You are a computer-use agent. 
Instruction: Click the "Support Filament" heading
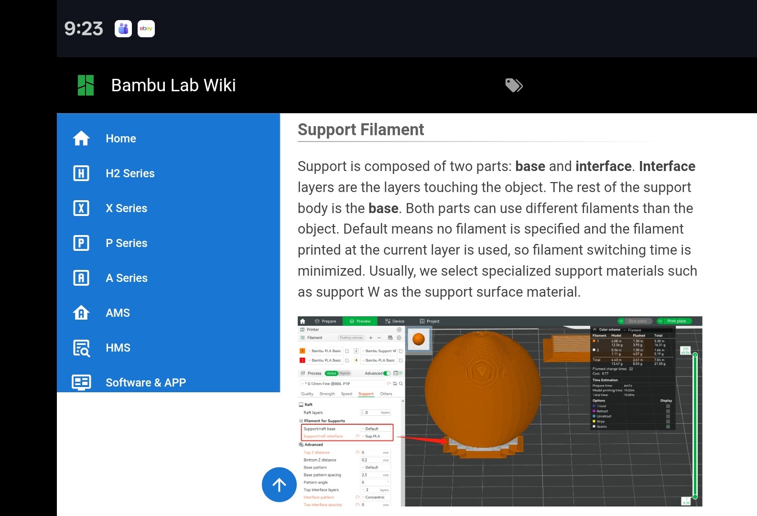[x=361, y=129]
